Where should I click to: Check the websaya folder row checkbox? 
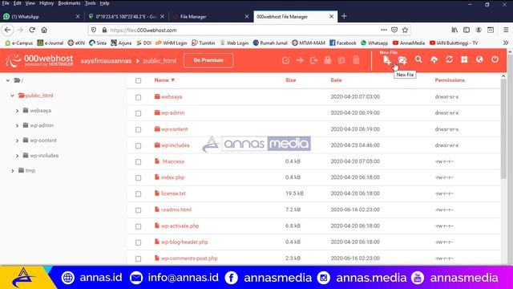tap(139, 97)
